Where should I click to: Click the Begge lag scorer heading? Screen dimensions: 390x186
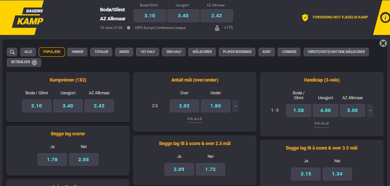pos(68,134)
